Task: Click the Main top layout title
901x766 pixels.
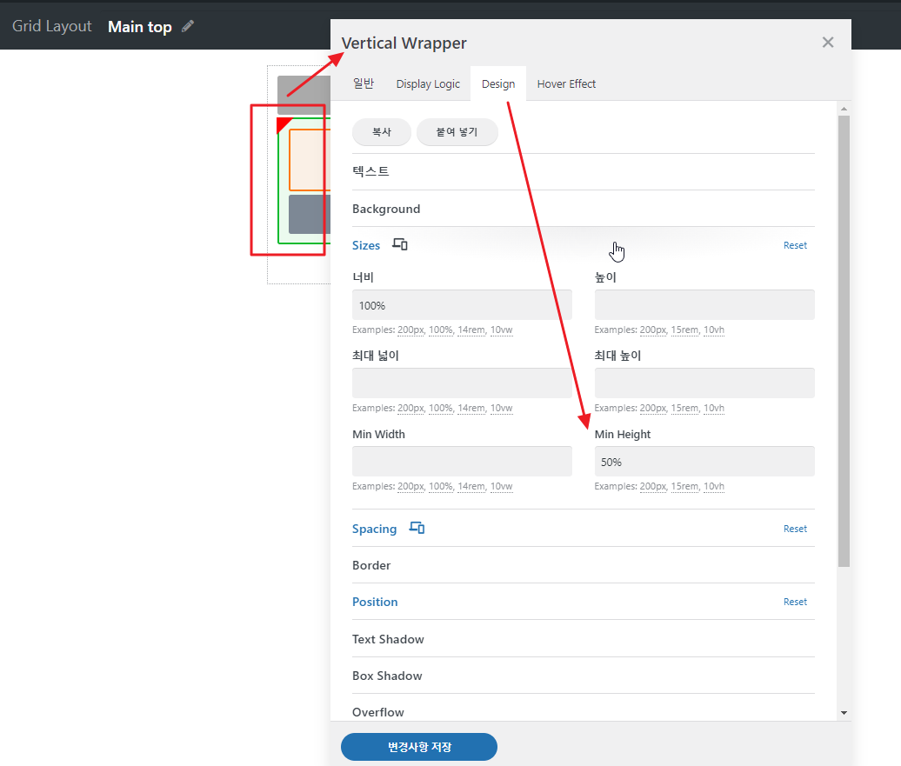Action: (140, 26)
